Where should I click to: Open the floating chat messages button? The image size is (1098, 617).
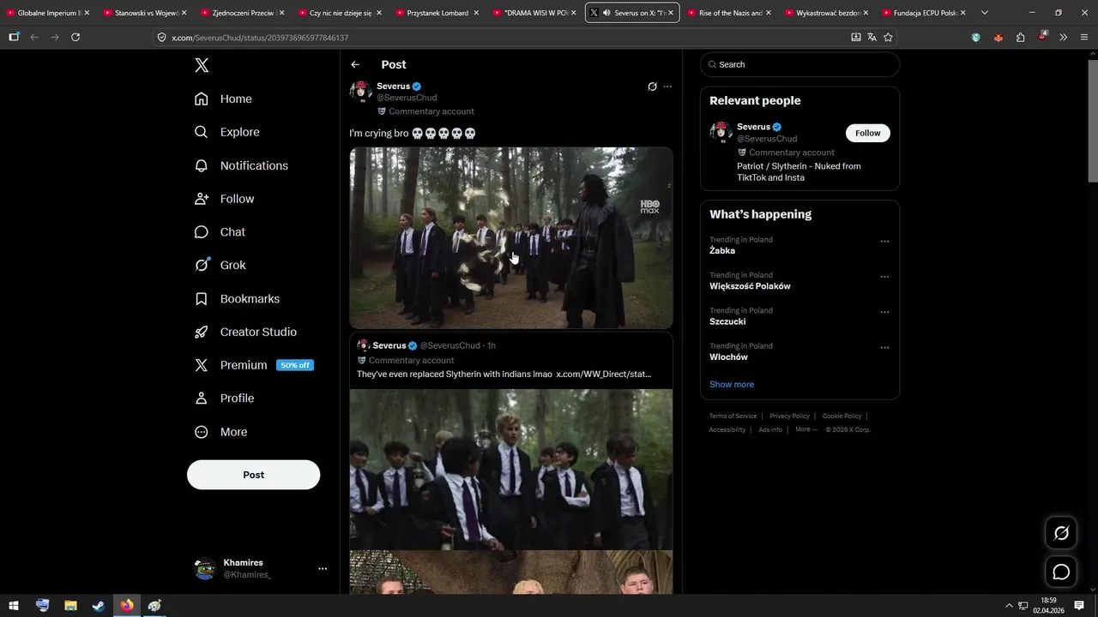(x=1061, y=572)
